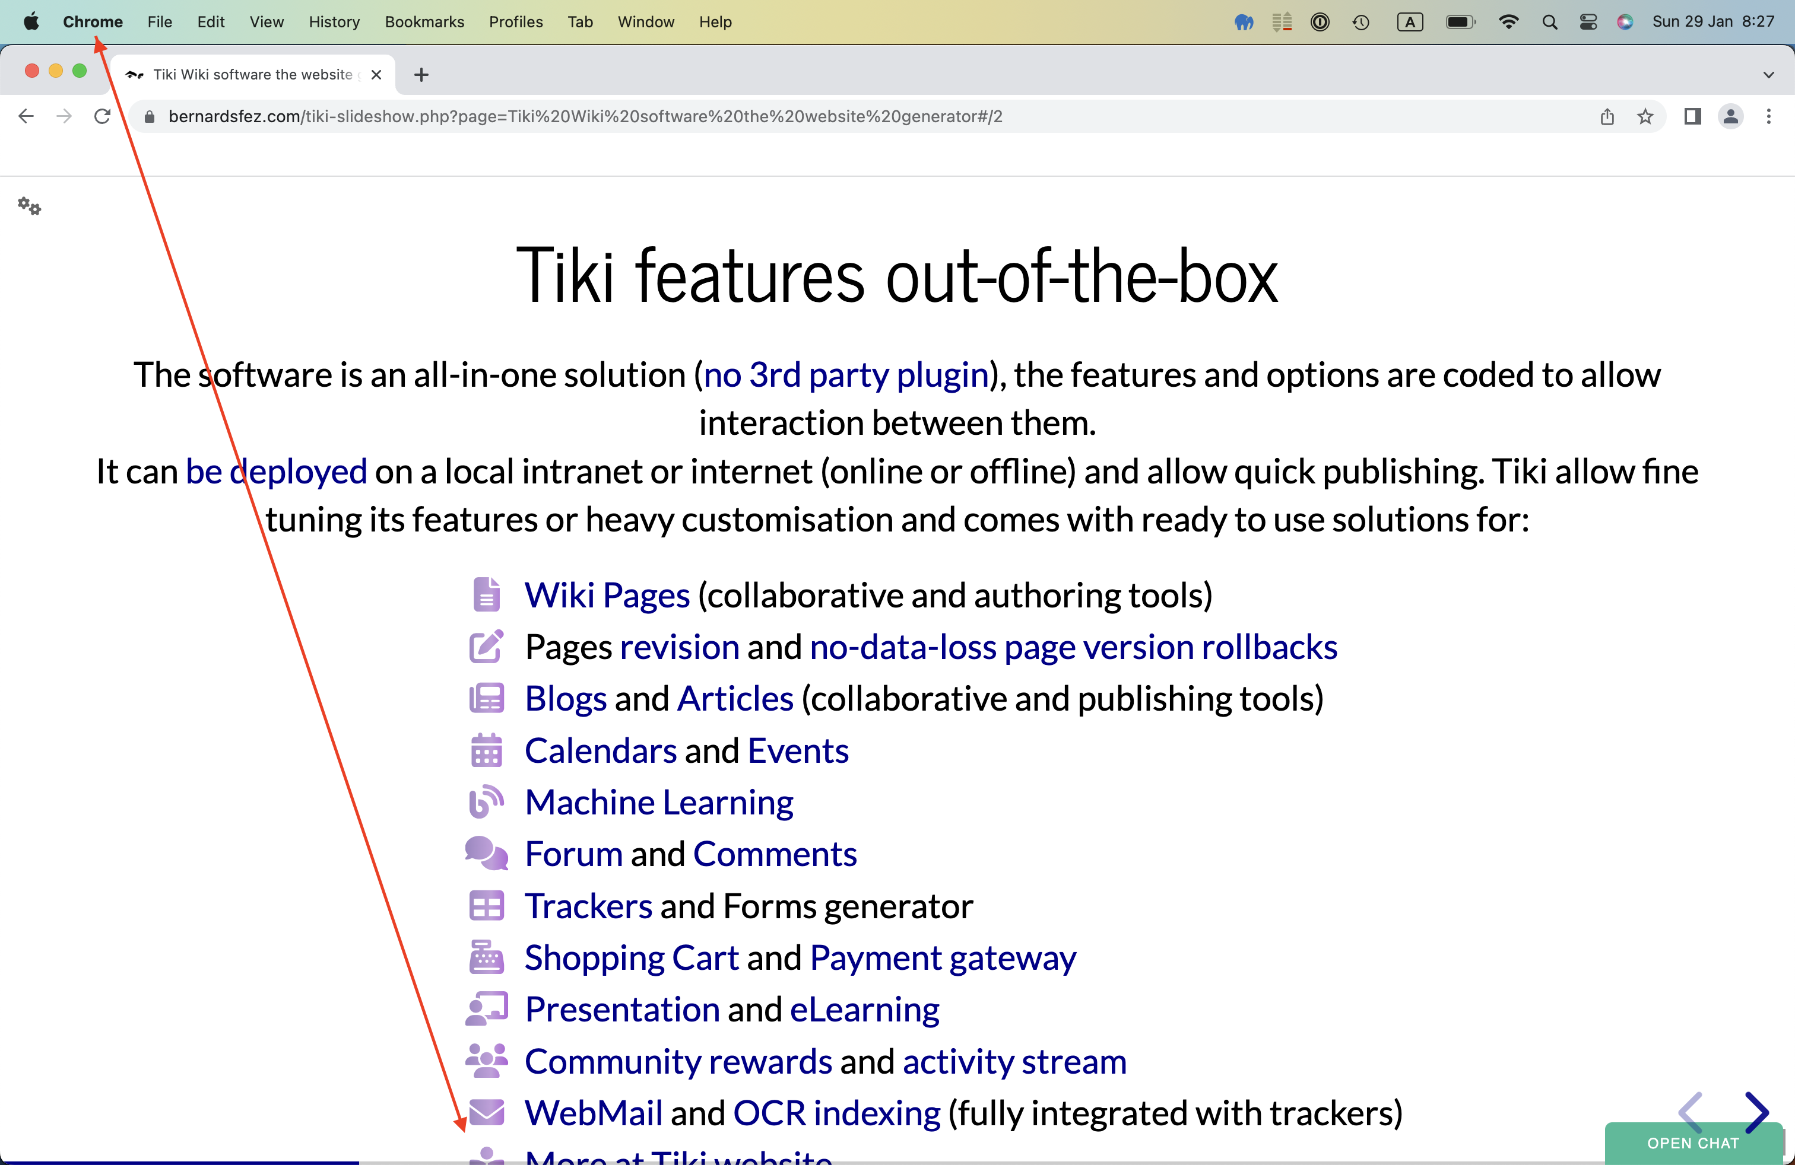Go to the previous slide arrow

point(1690,1112)
